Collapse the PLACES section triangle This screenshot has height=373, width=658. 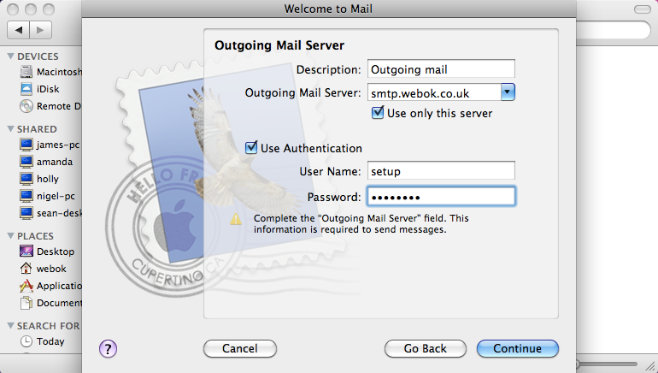pyautogui.click(x=11, y=235)
